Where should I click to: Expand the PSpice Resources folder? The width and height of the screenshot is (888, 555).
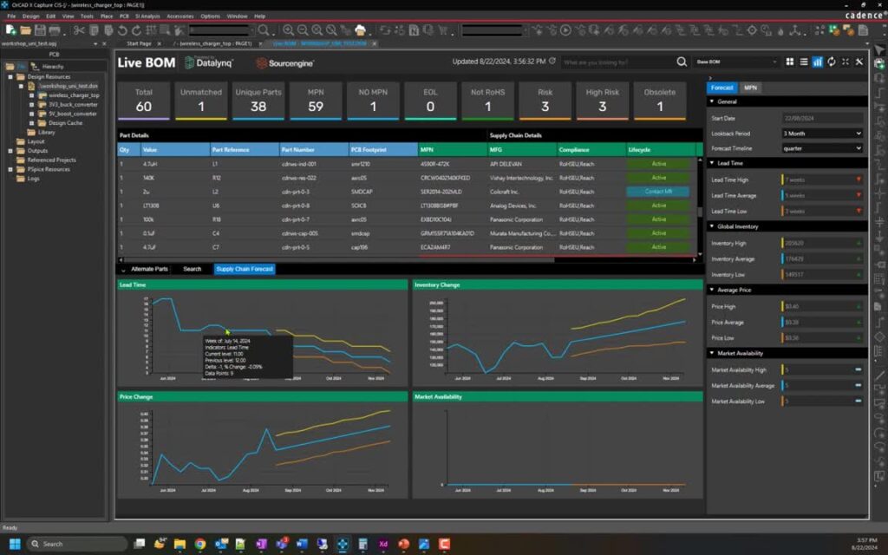point(10,169)
